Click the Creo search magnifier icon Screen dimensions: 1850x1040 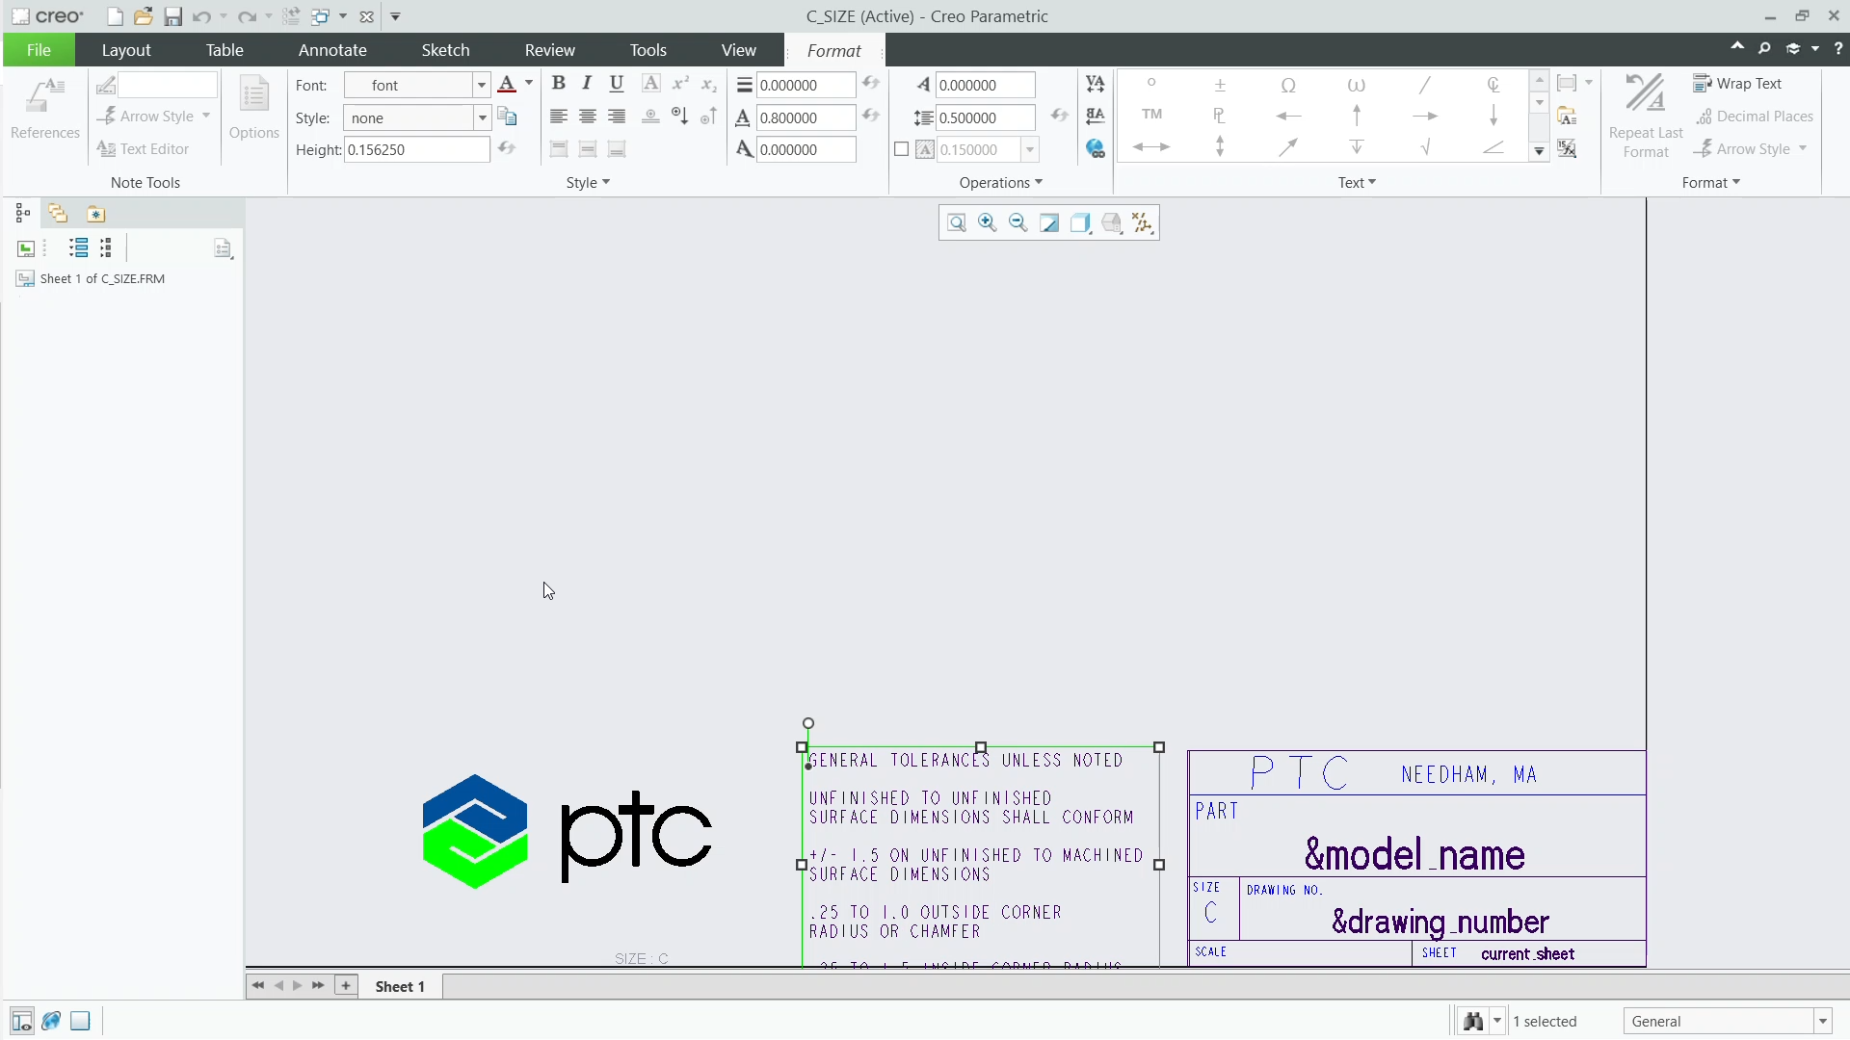1764,48
